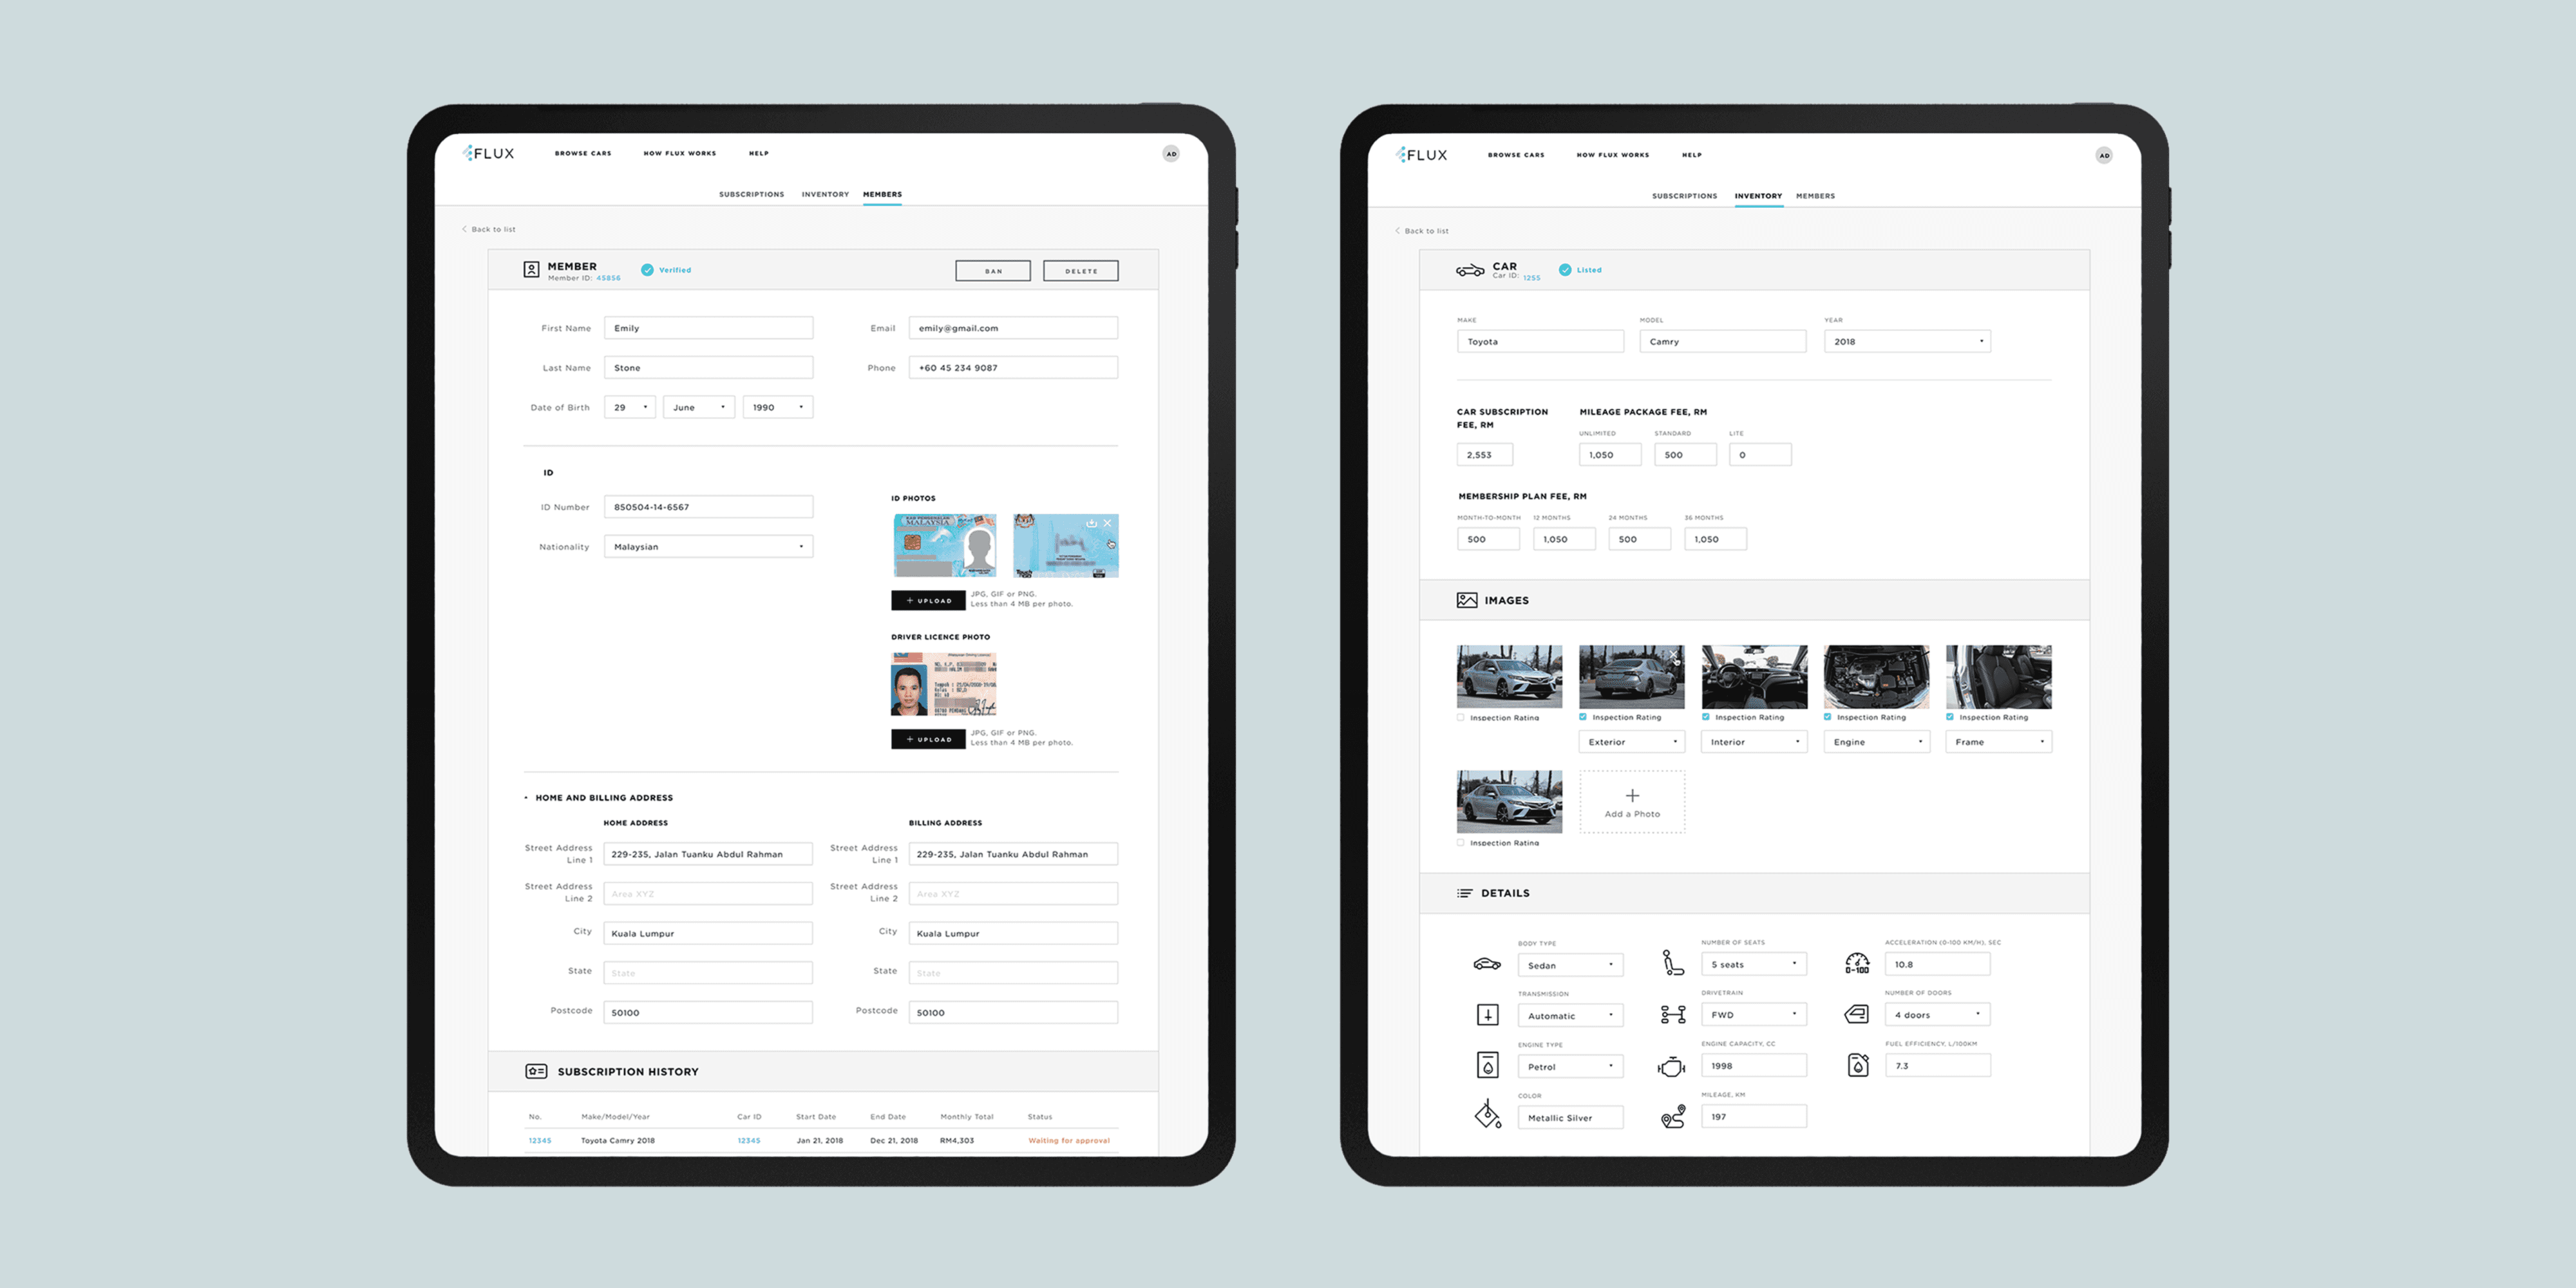Open the Year dropdown showing 2018
Viewport: 2576px width, 1288px height.
pos(1906,341)
